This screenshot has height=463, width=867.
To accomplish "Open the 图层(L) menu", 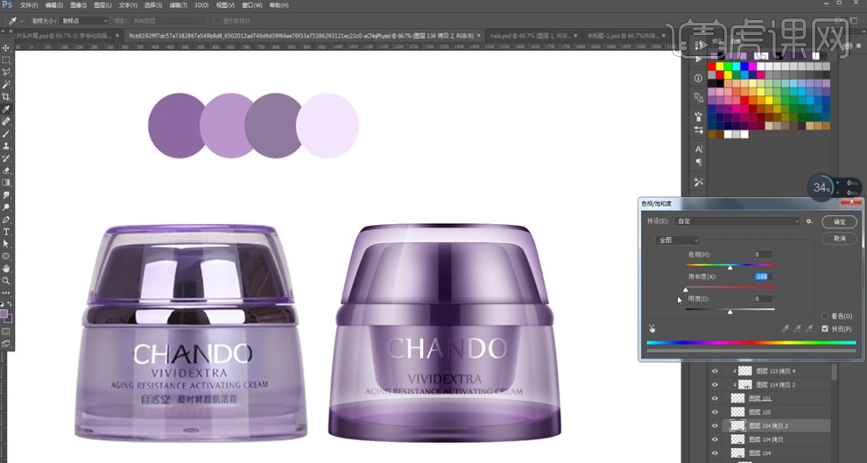I will (102, 5).
